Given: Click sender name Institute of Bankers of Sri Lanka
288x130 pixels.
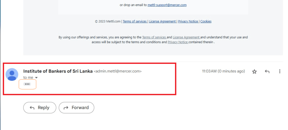Looking at the screenshot, I should pos(58,71).
